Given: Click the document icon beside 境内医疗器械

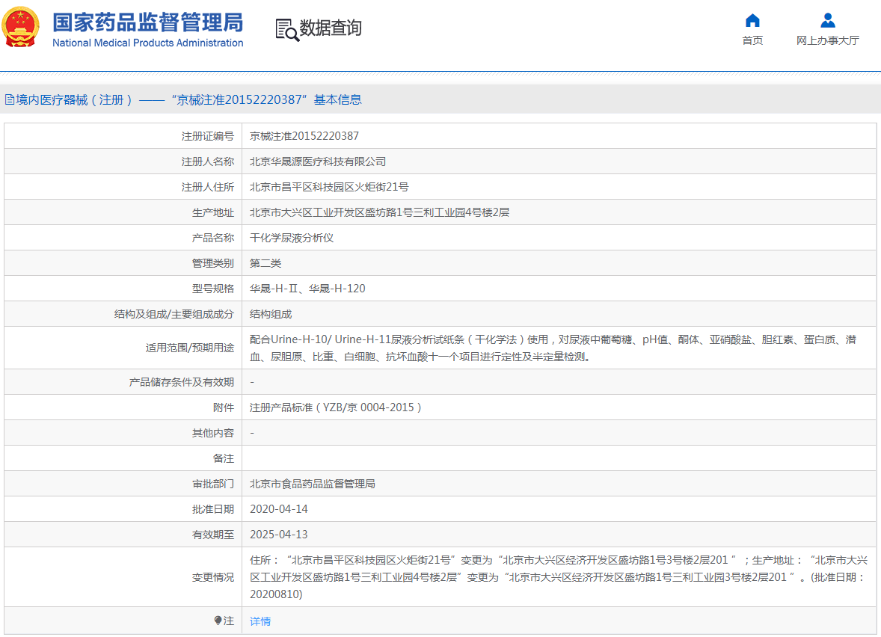Looking at the screenshot, I should pyautogui.click(x=10, y=100).
